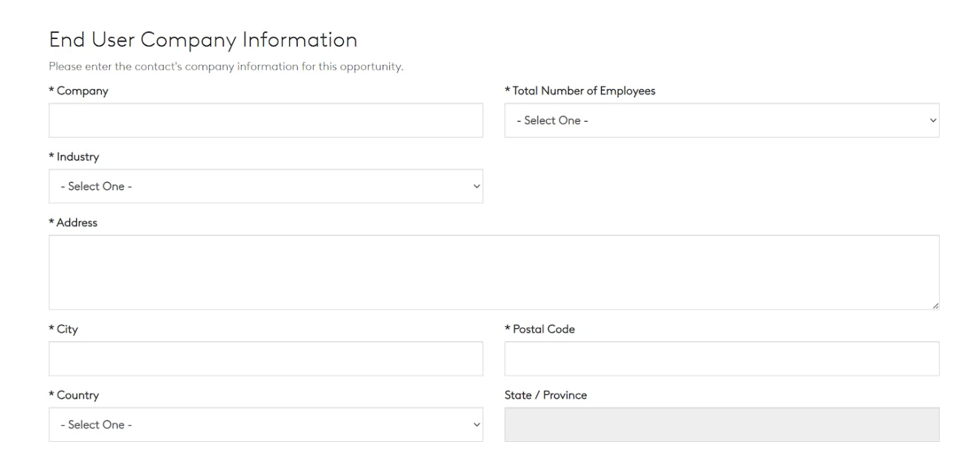Screen dimensions: 969x463
Task: Click the Company text input field
Action: click(x=265, y=120)
